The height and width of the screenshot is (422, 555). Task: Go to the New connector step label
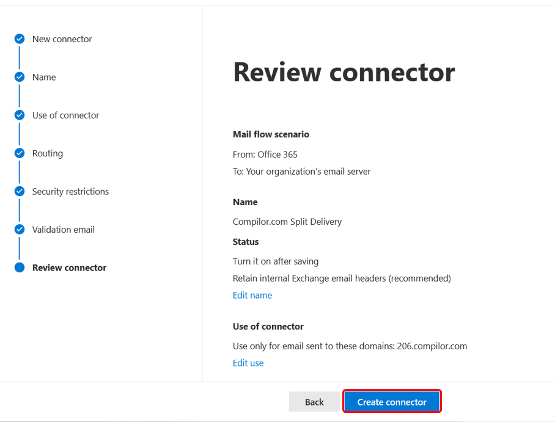pos(62,39)
